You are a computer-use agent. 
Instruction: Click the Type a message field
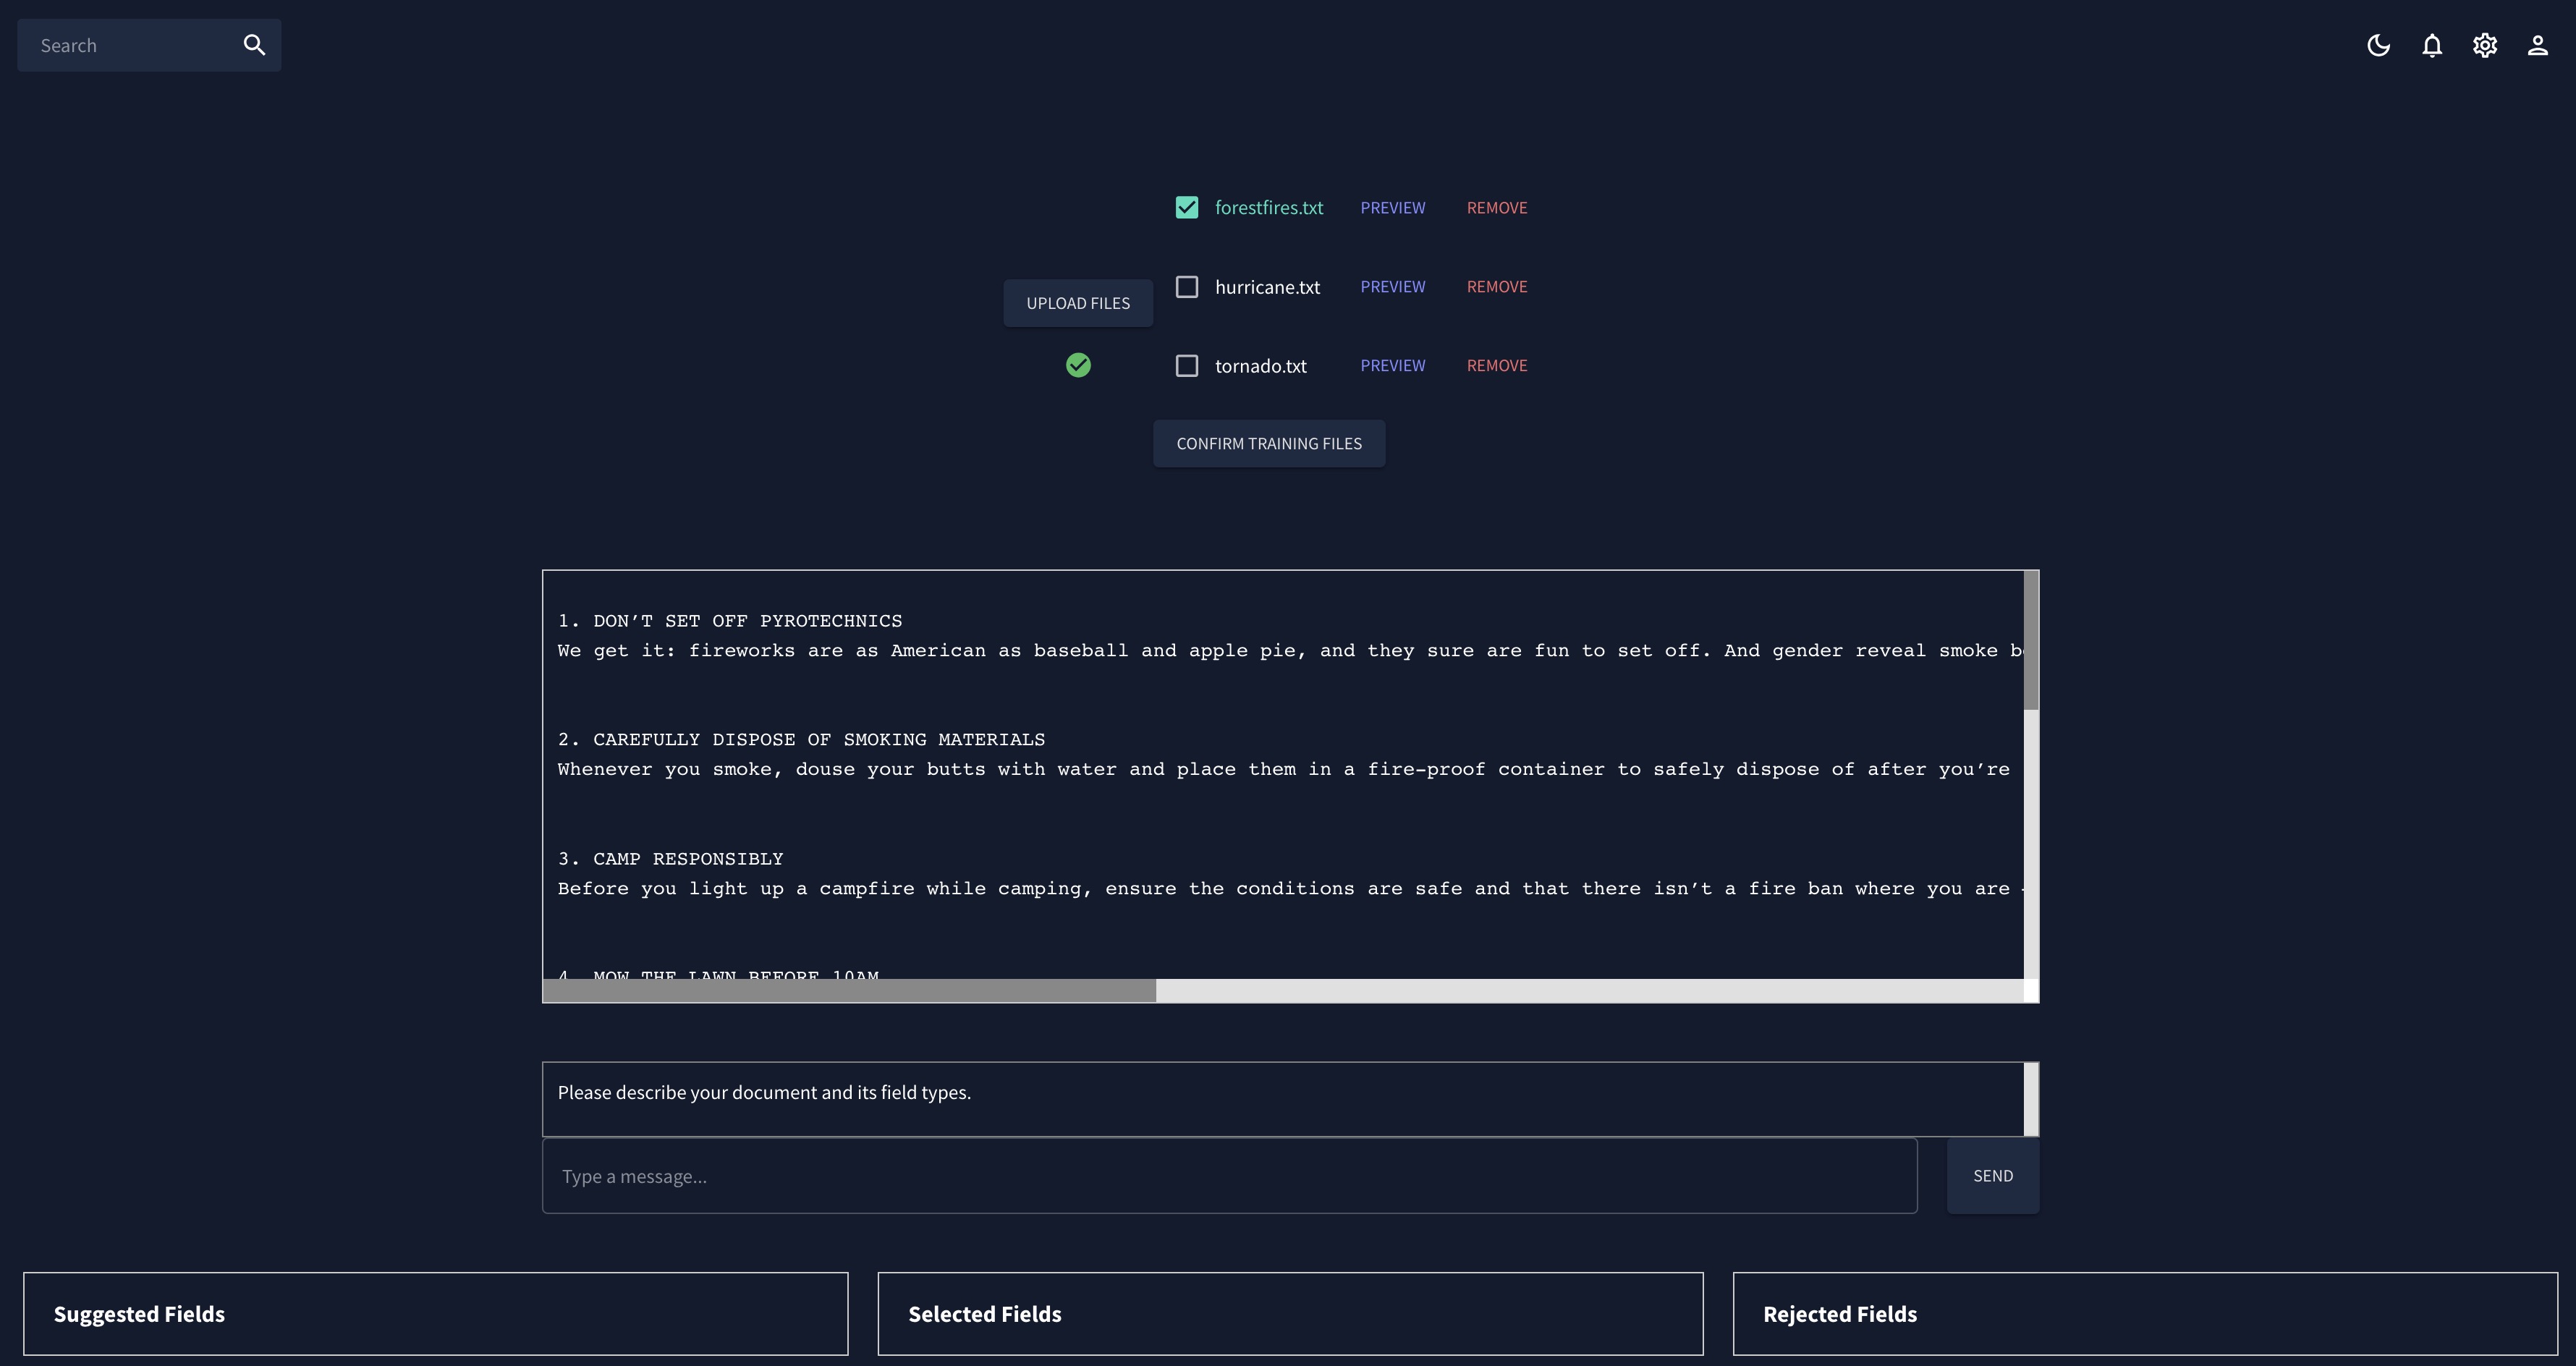(1229, 1176)
